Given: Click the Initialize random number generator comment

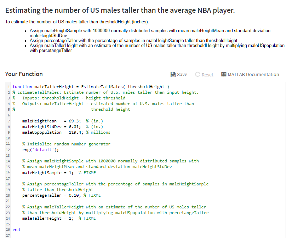Looking at the screenshot, I should pyautogui.click(x=66, y=144).
